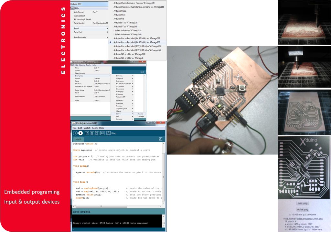Screen dimensions: 331x232
Task: Click the Stop button icon in Knob toolbar
Action: click(x=80, y=133)
